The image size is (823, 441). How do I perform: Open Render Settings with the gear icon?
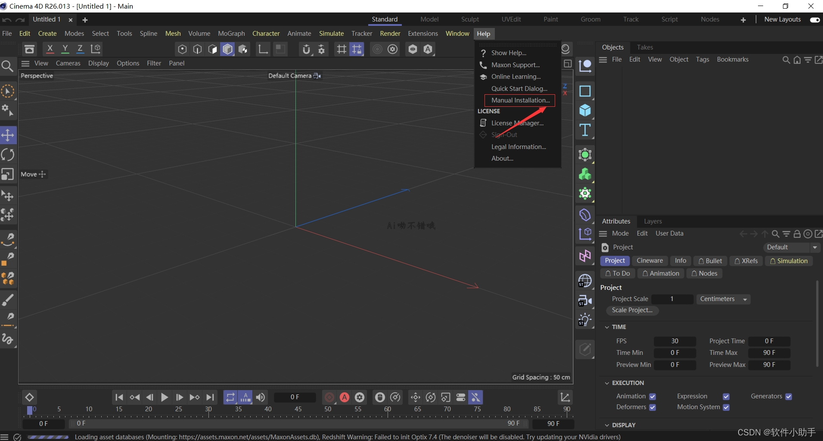pyautogui.click(x=393, y=49)
